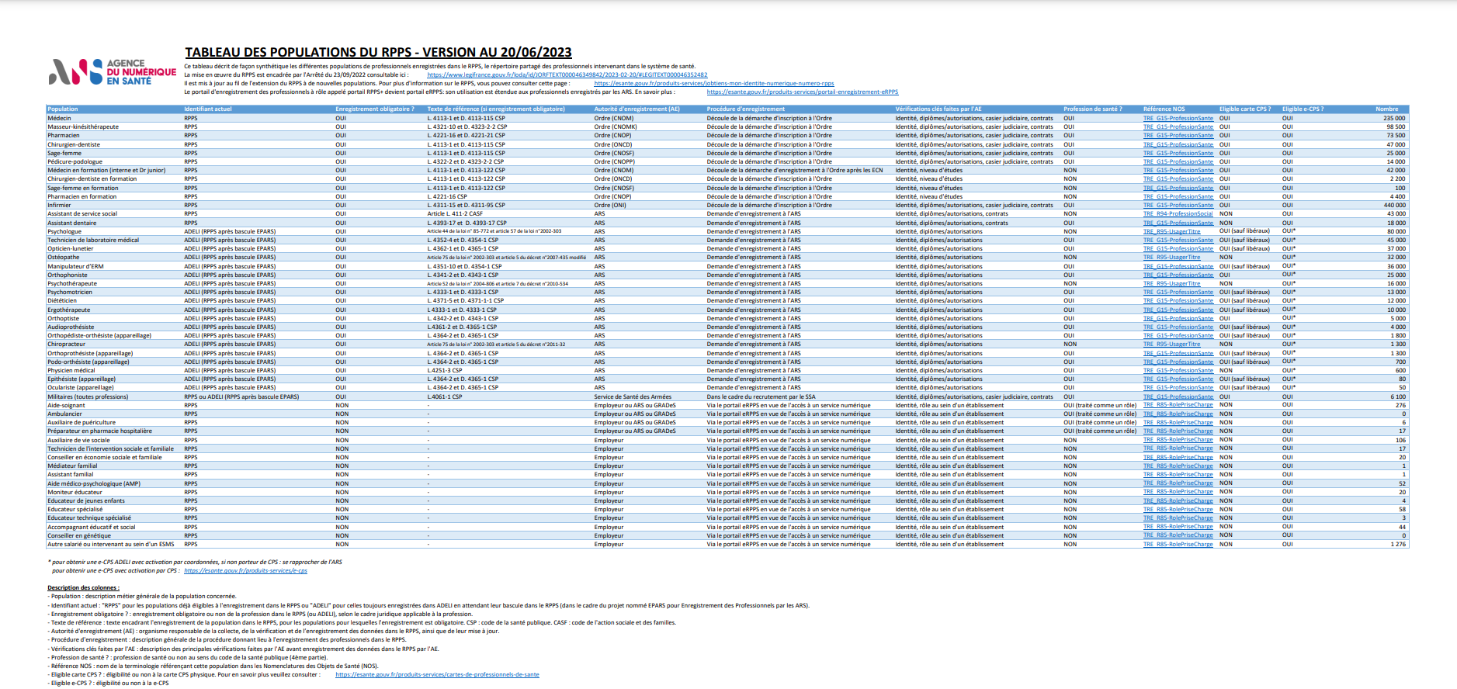
Task: Click the 'Article L. 411-2 CASF' reference cell
Action: (x=455, y=214)
